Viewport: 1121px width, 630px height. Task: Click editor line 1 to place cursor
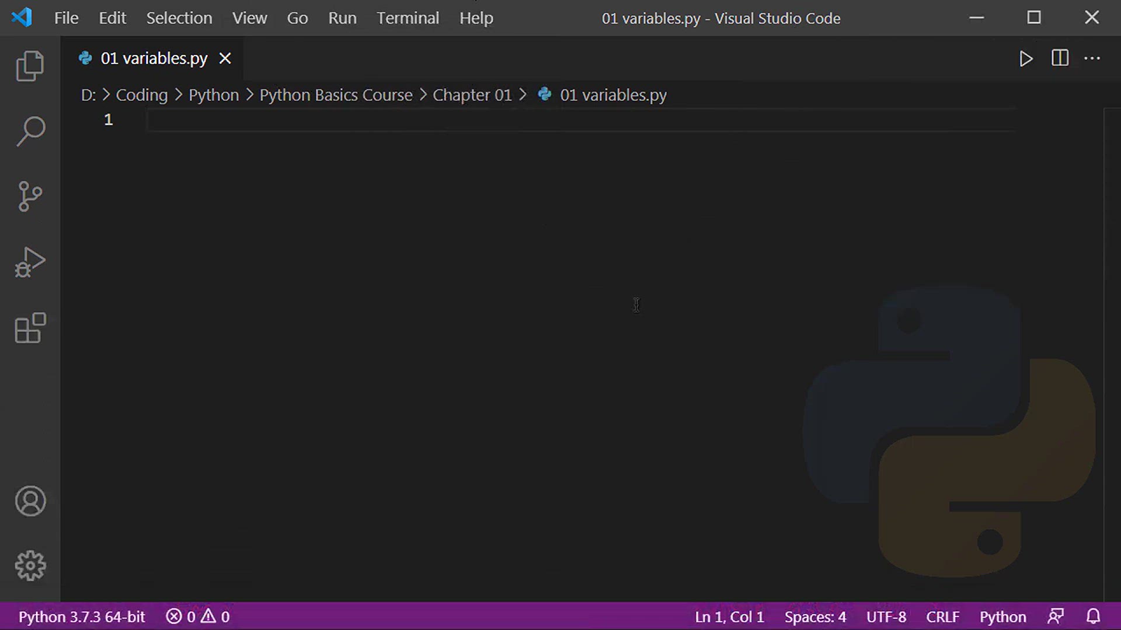(581, 120)
